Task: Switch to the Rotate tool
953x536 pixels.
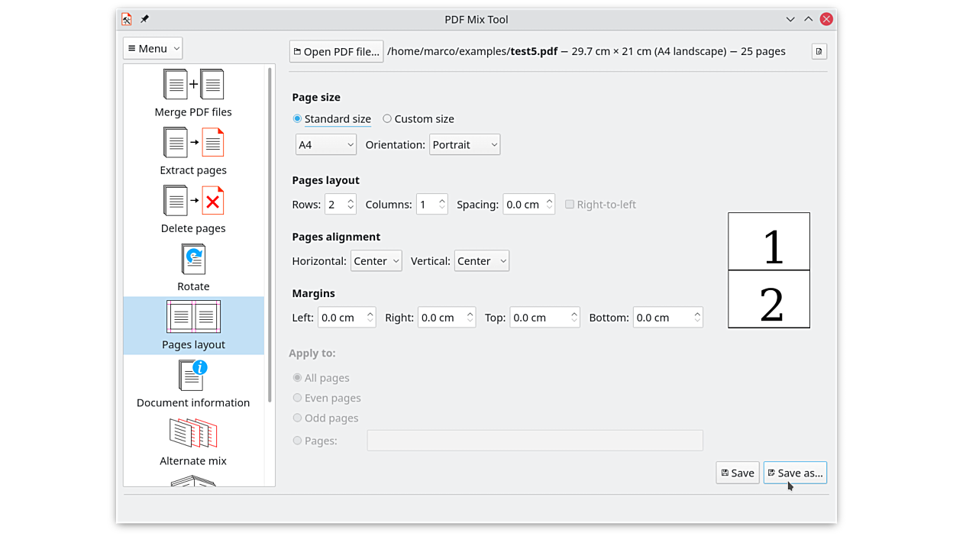Action: (193, 260)
